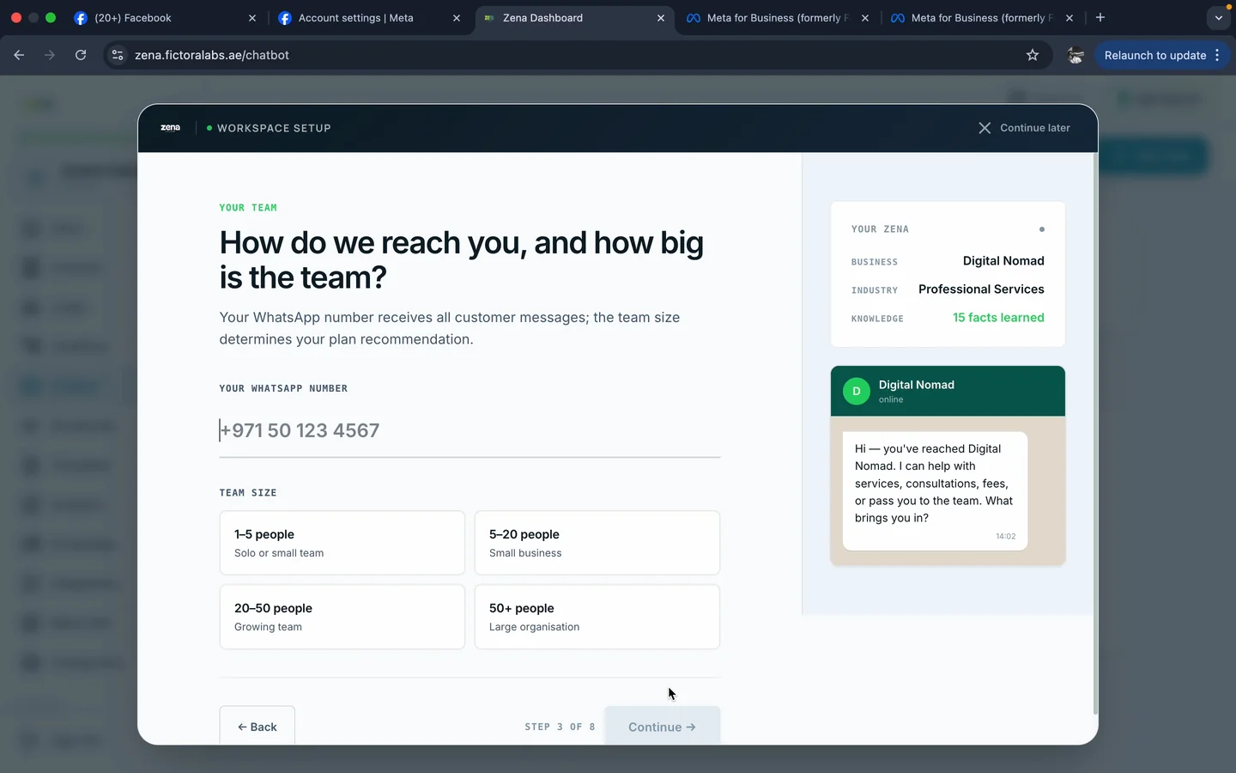Click the modal vertical scrollbar

pos(1094,434)
